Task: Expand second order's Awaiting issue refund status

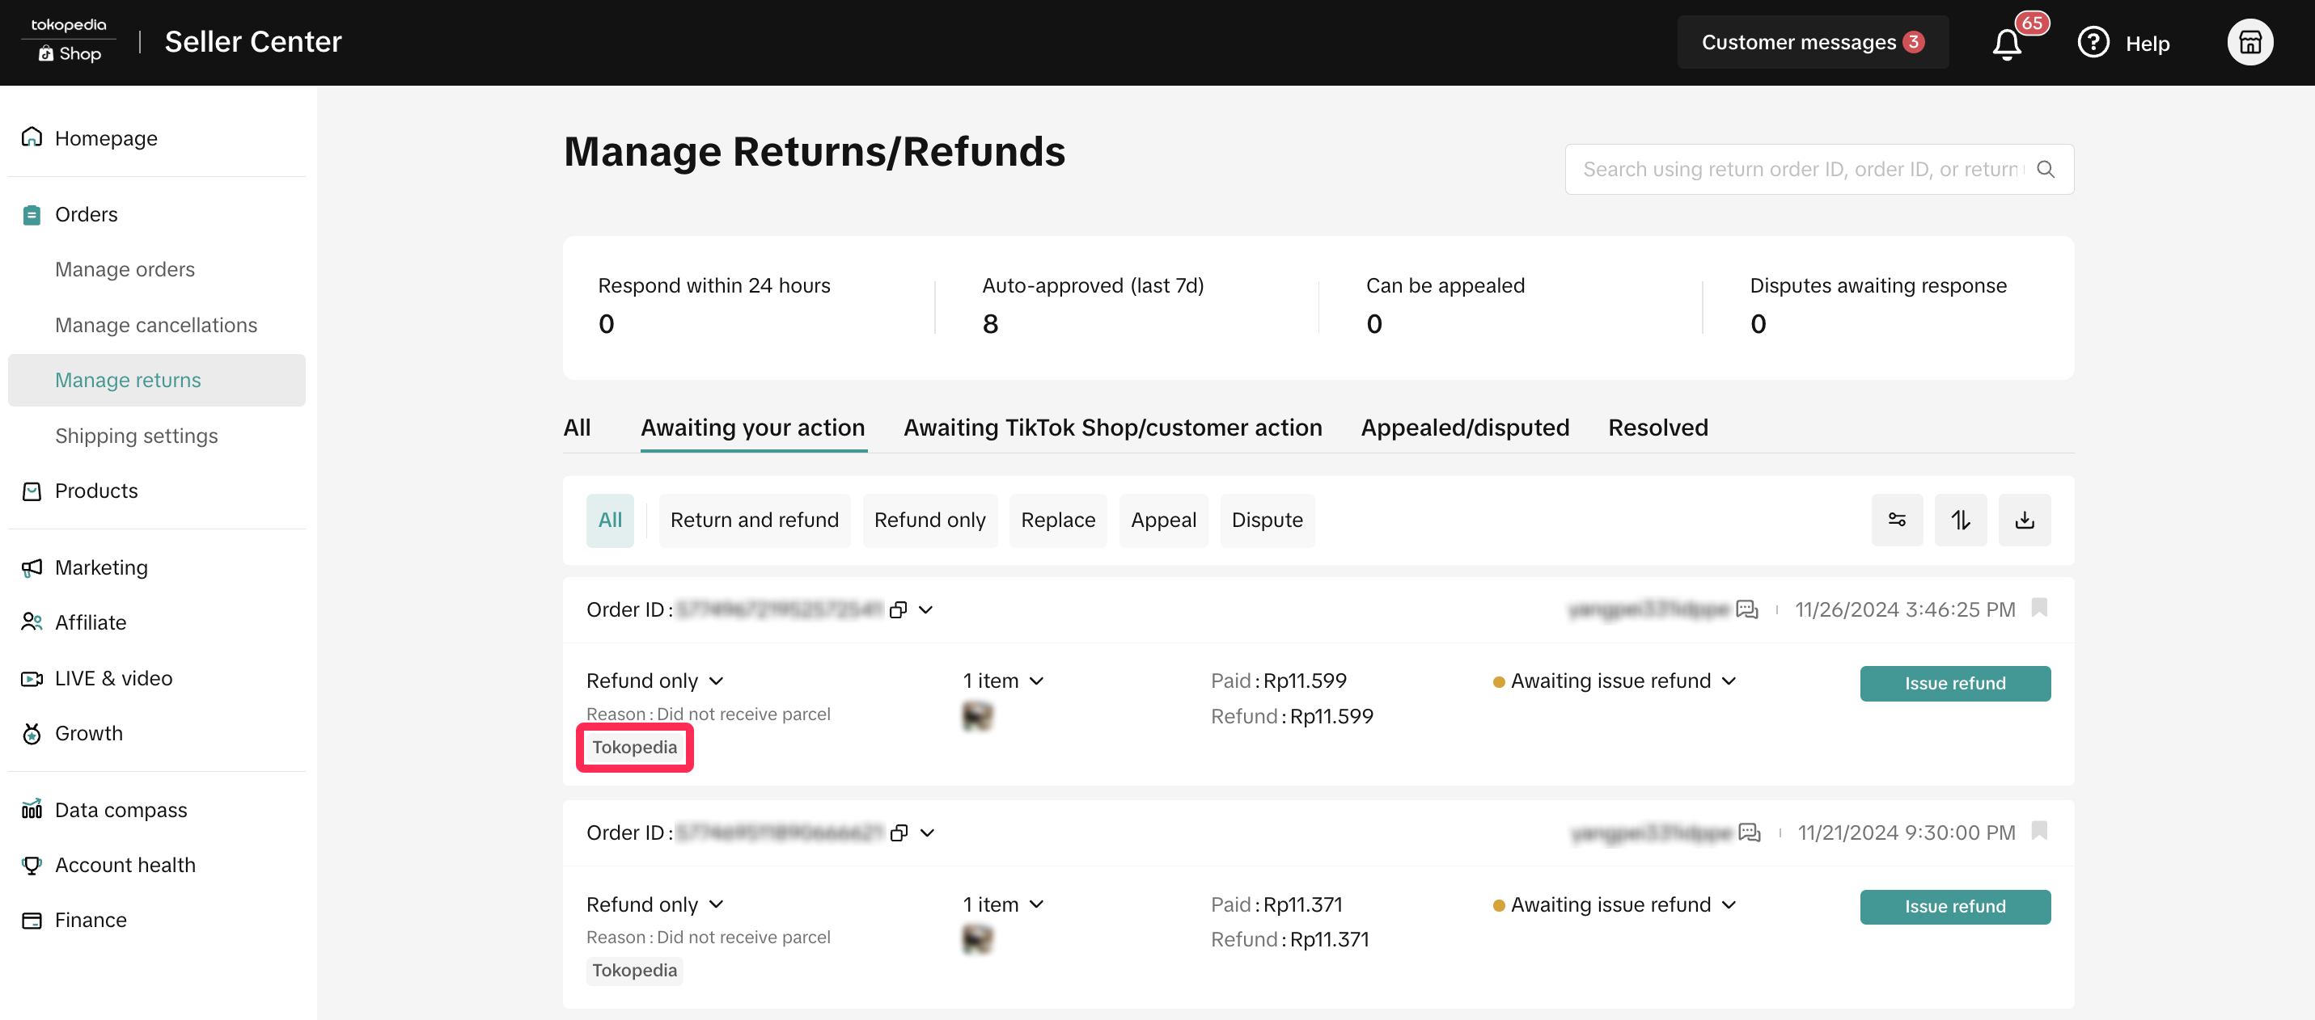Action: point(1729,905)
